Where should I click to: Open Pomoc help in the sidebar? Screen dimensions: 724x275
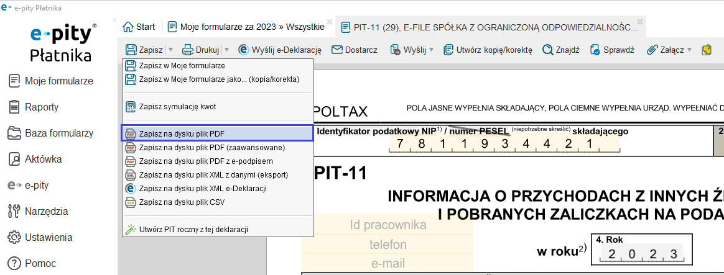[33, 264]
